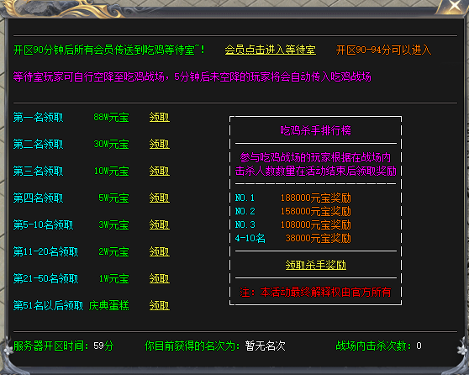This screenshot has height=375, width=469.
Task: Select the 吃鸡杀手排行榜 title
Action: (x=315, y=131)
